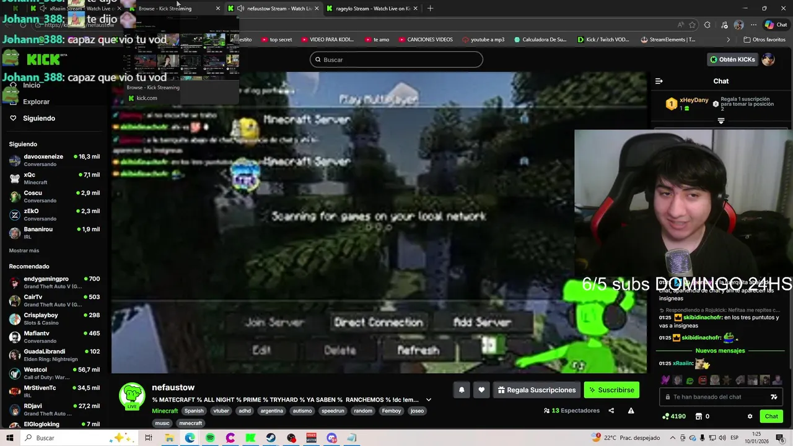Click the Minecraft category link
Viewport: 793px width, 446px height.
click(x=165, y=411)
